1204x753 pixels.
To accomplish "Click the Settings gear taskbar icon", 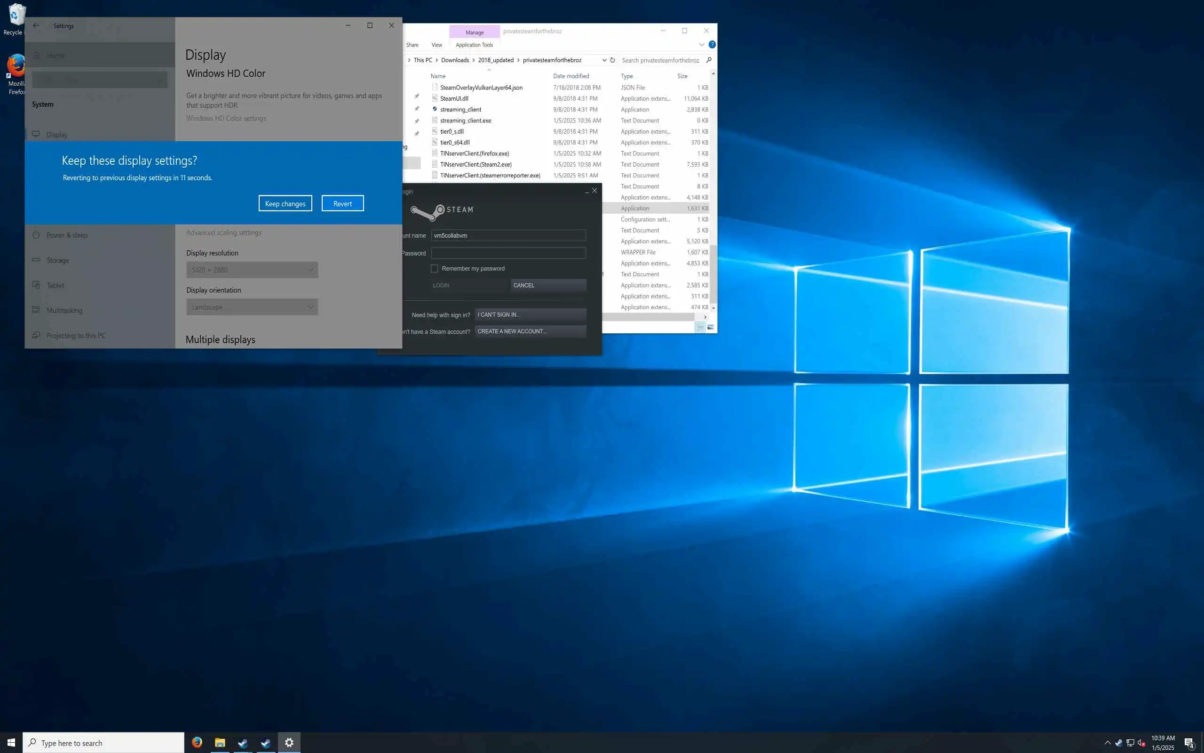I will (289, 743).
